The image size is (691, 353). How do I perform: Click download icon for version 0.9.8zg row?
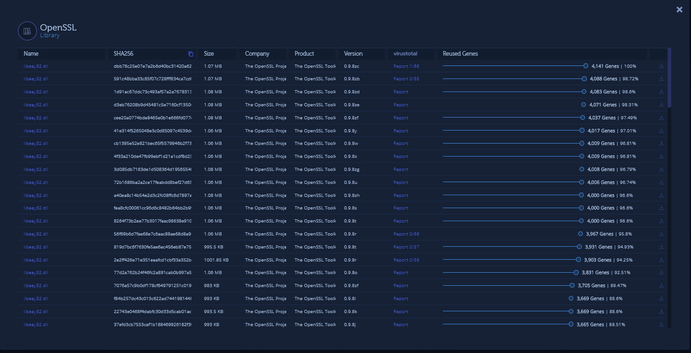[661, 170]
